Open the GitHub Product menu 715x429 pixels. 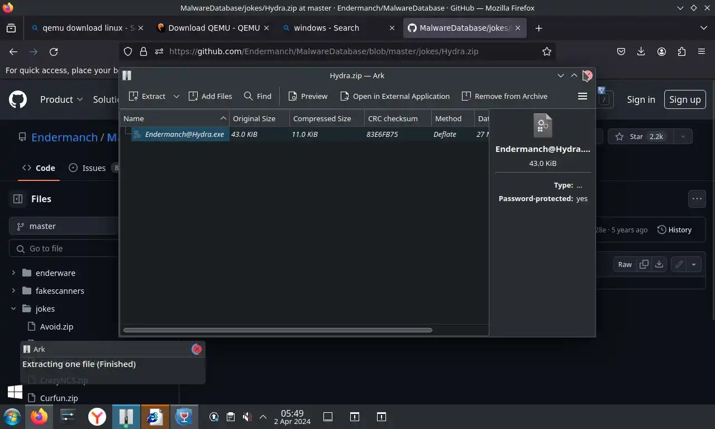tap(61, 99)
